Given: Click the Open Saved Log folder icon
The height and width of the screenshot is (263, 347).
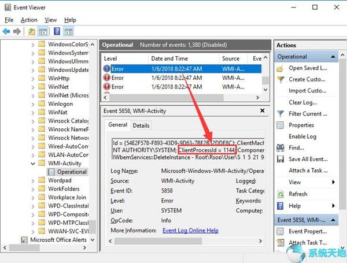Looking at the screenshot, I should (280, 69).
